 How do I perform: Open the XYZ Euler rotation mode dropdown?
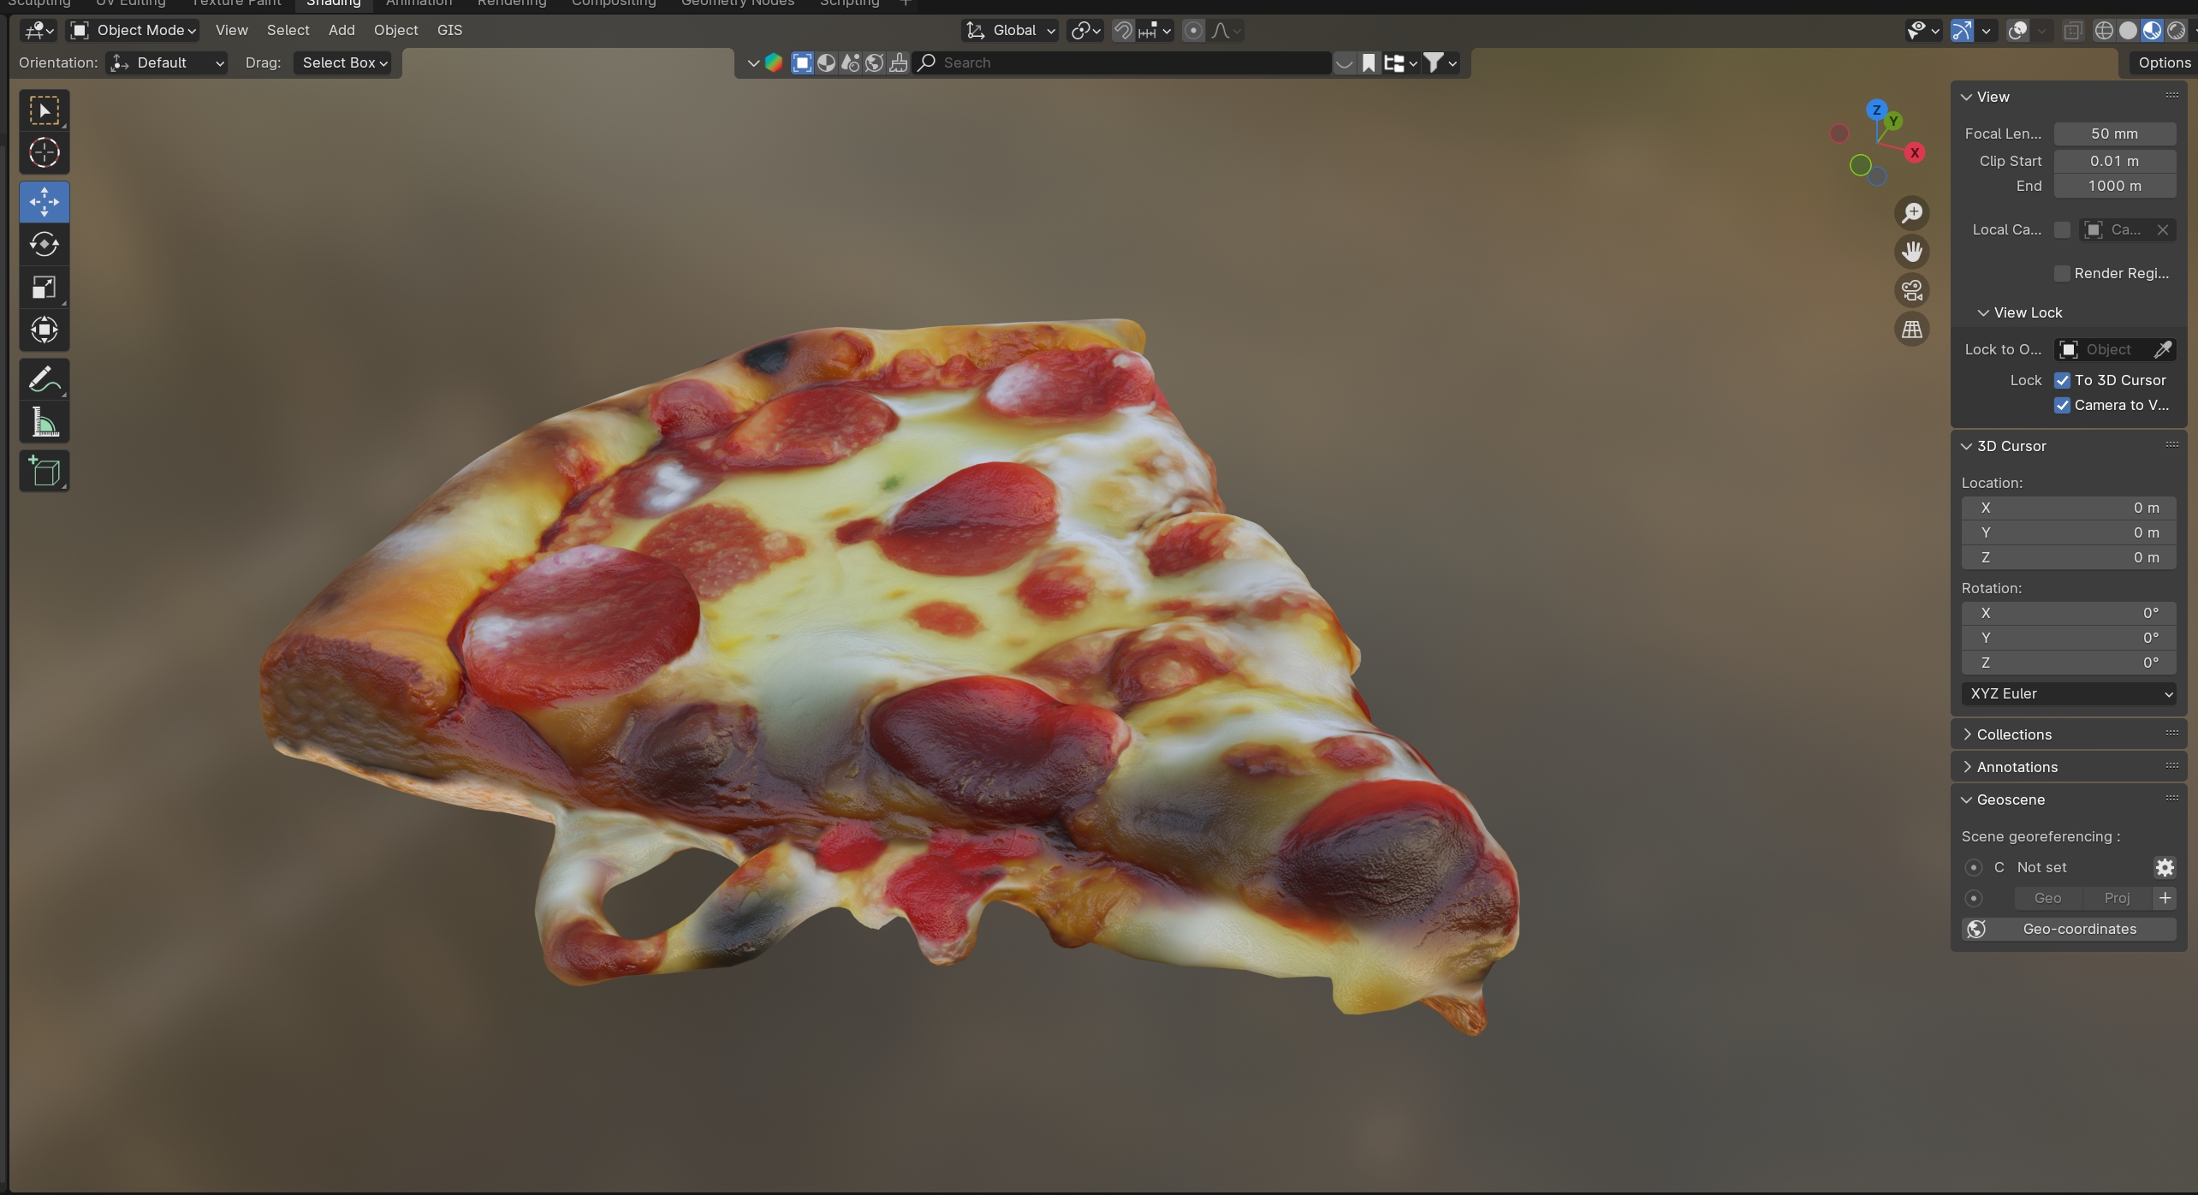[x=2068, y=693]
